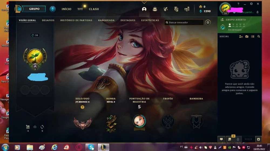
Task: Click the summoner avatar in top right
Action: coord(225,8)
